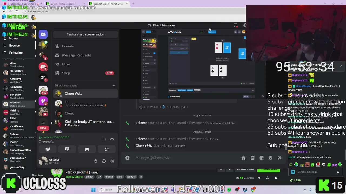Screen dimensions: 346x194
Task: Go to Kick Following page
Action: pos(16,53)
